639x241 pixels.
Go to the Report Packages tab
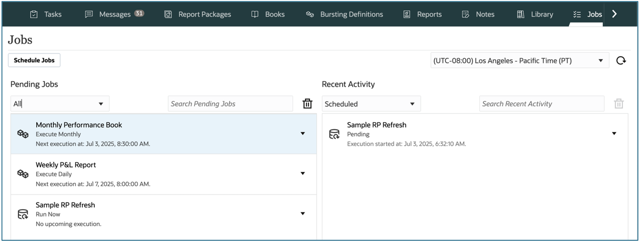pos(198,14)
